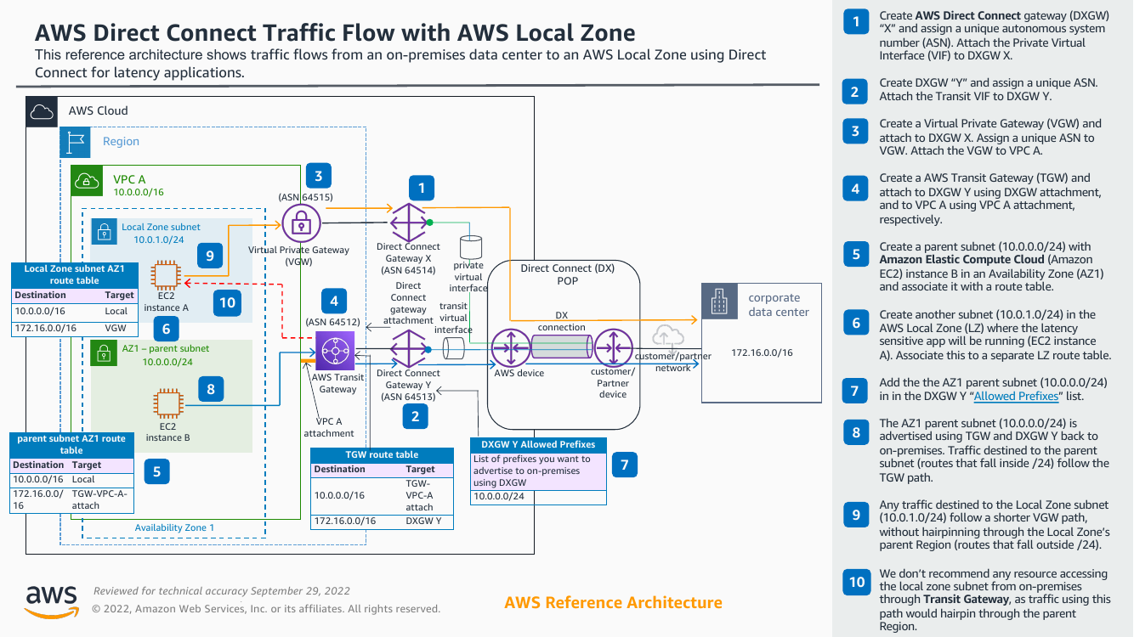Click the Reviewed for technical accuracy date line
Screen dimensions: 1134x637
[x=221, y=591]
